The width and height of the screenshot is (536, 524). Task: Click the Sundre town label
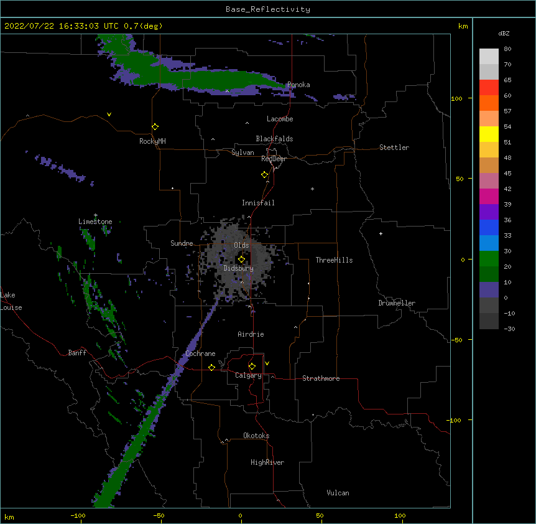182,243
